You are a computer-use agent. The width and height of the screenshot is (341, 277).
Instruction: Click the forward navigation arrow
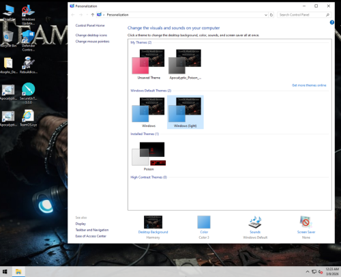click(80, 15)
